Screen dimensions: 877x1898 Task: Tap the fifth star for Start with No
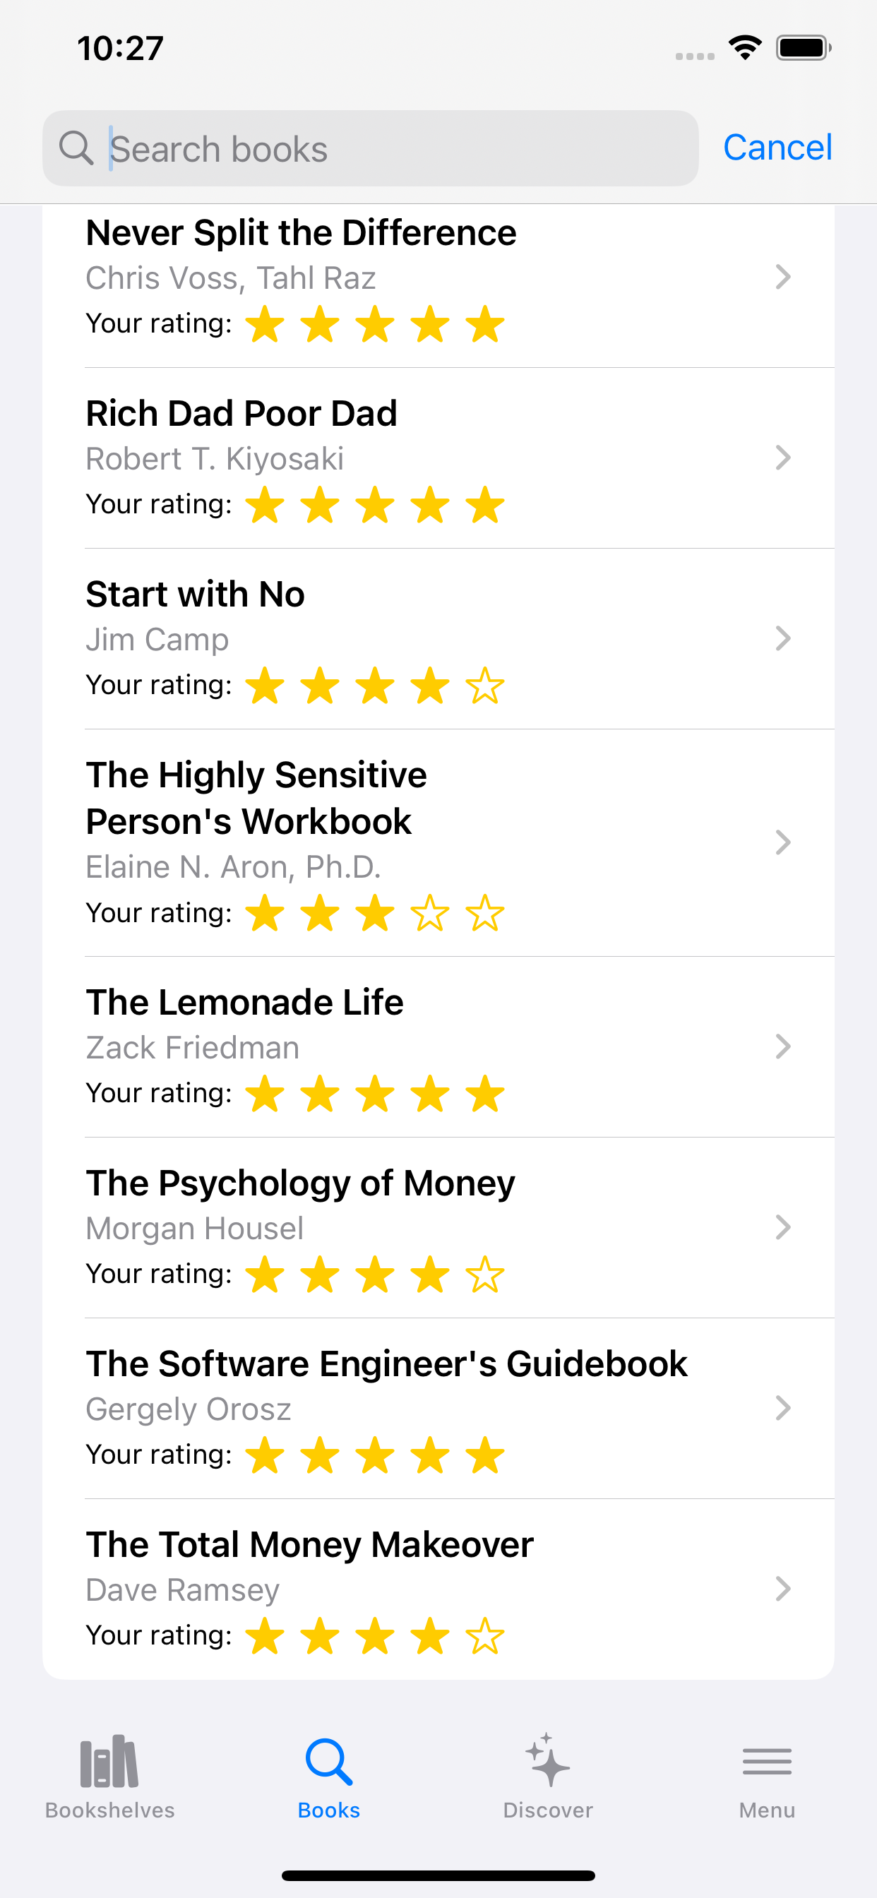485,686
